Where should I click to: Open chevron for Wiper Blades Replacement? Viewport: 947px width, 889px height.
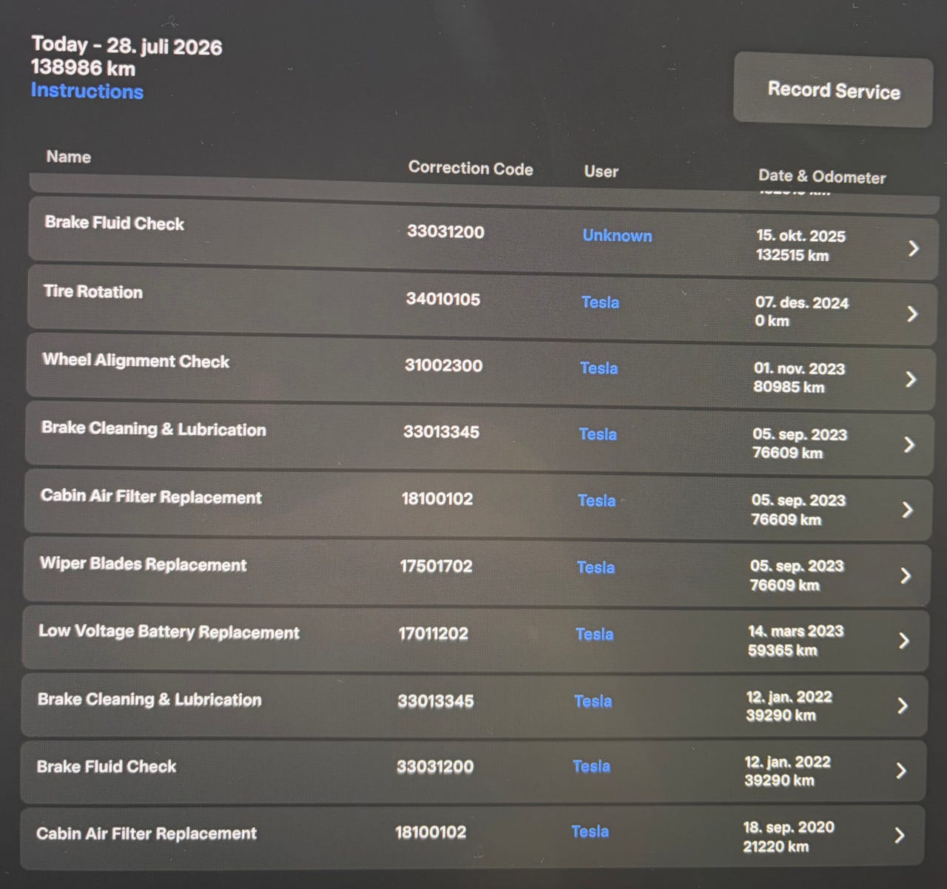pos(906,576)
